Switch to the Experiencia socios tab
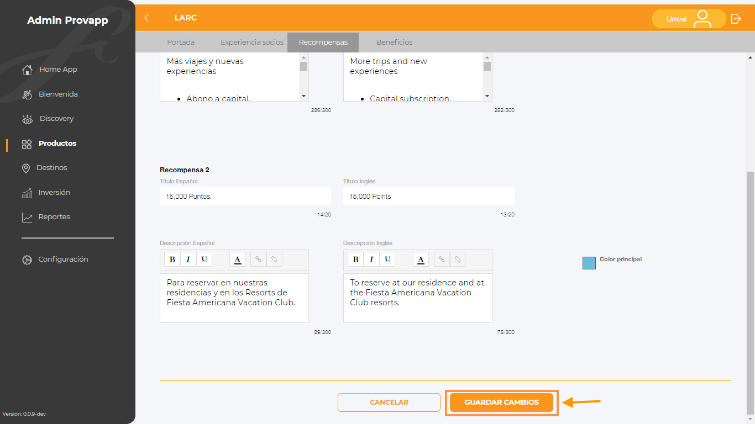755x424 pixels. pos(252,43)
